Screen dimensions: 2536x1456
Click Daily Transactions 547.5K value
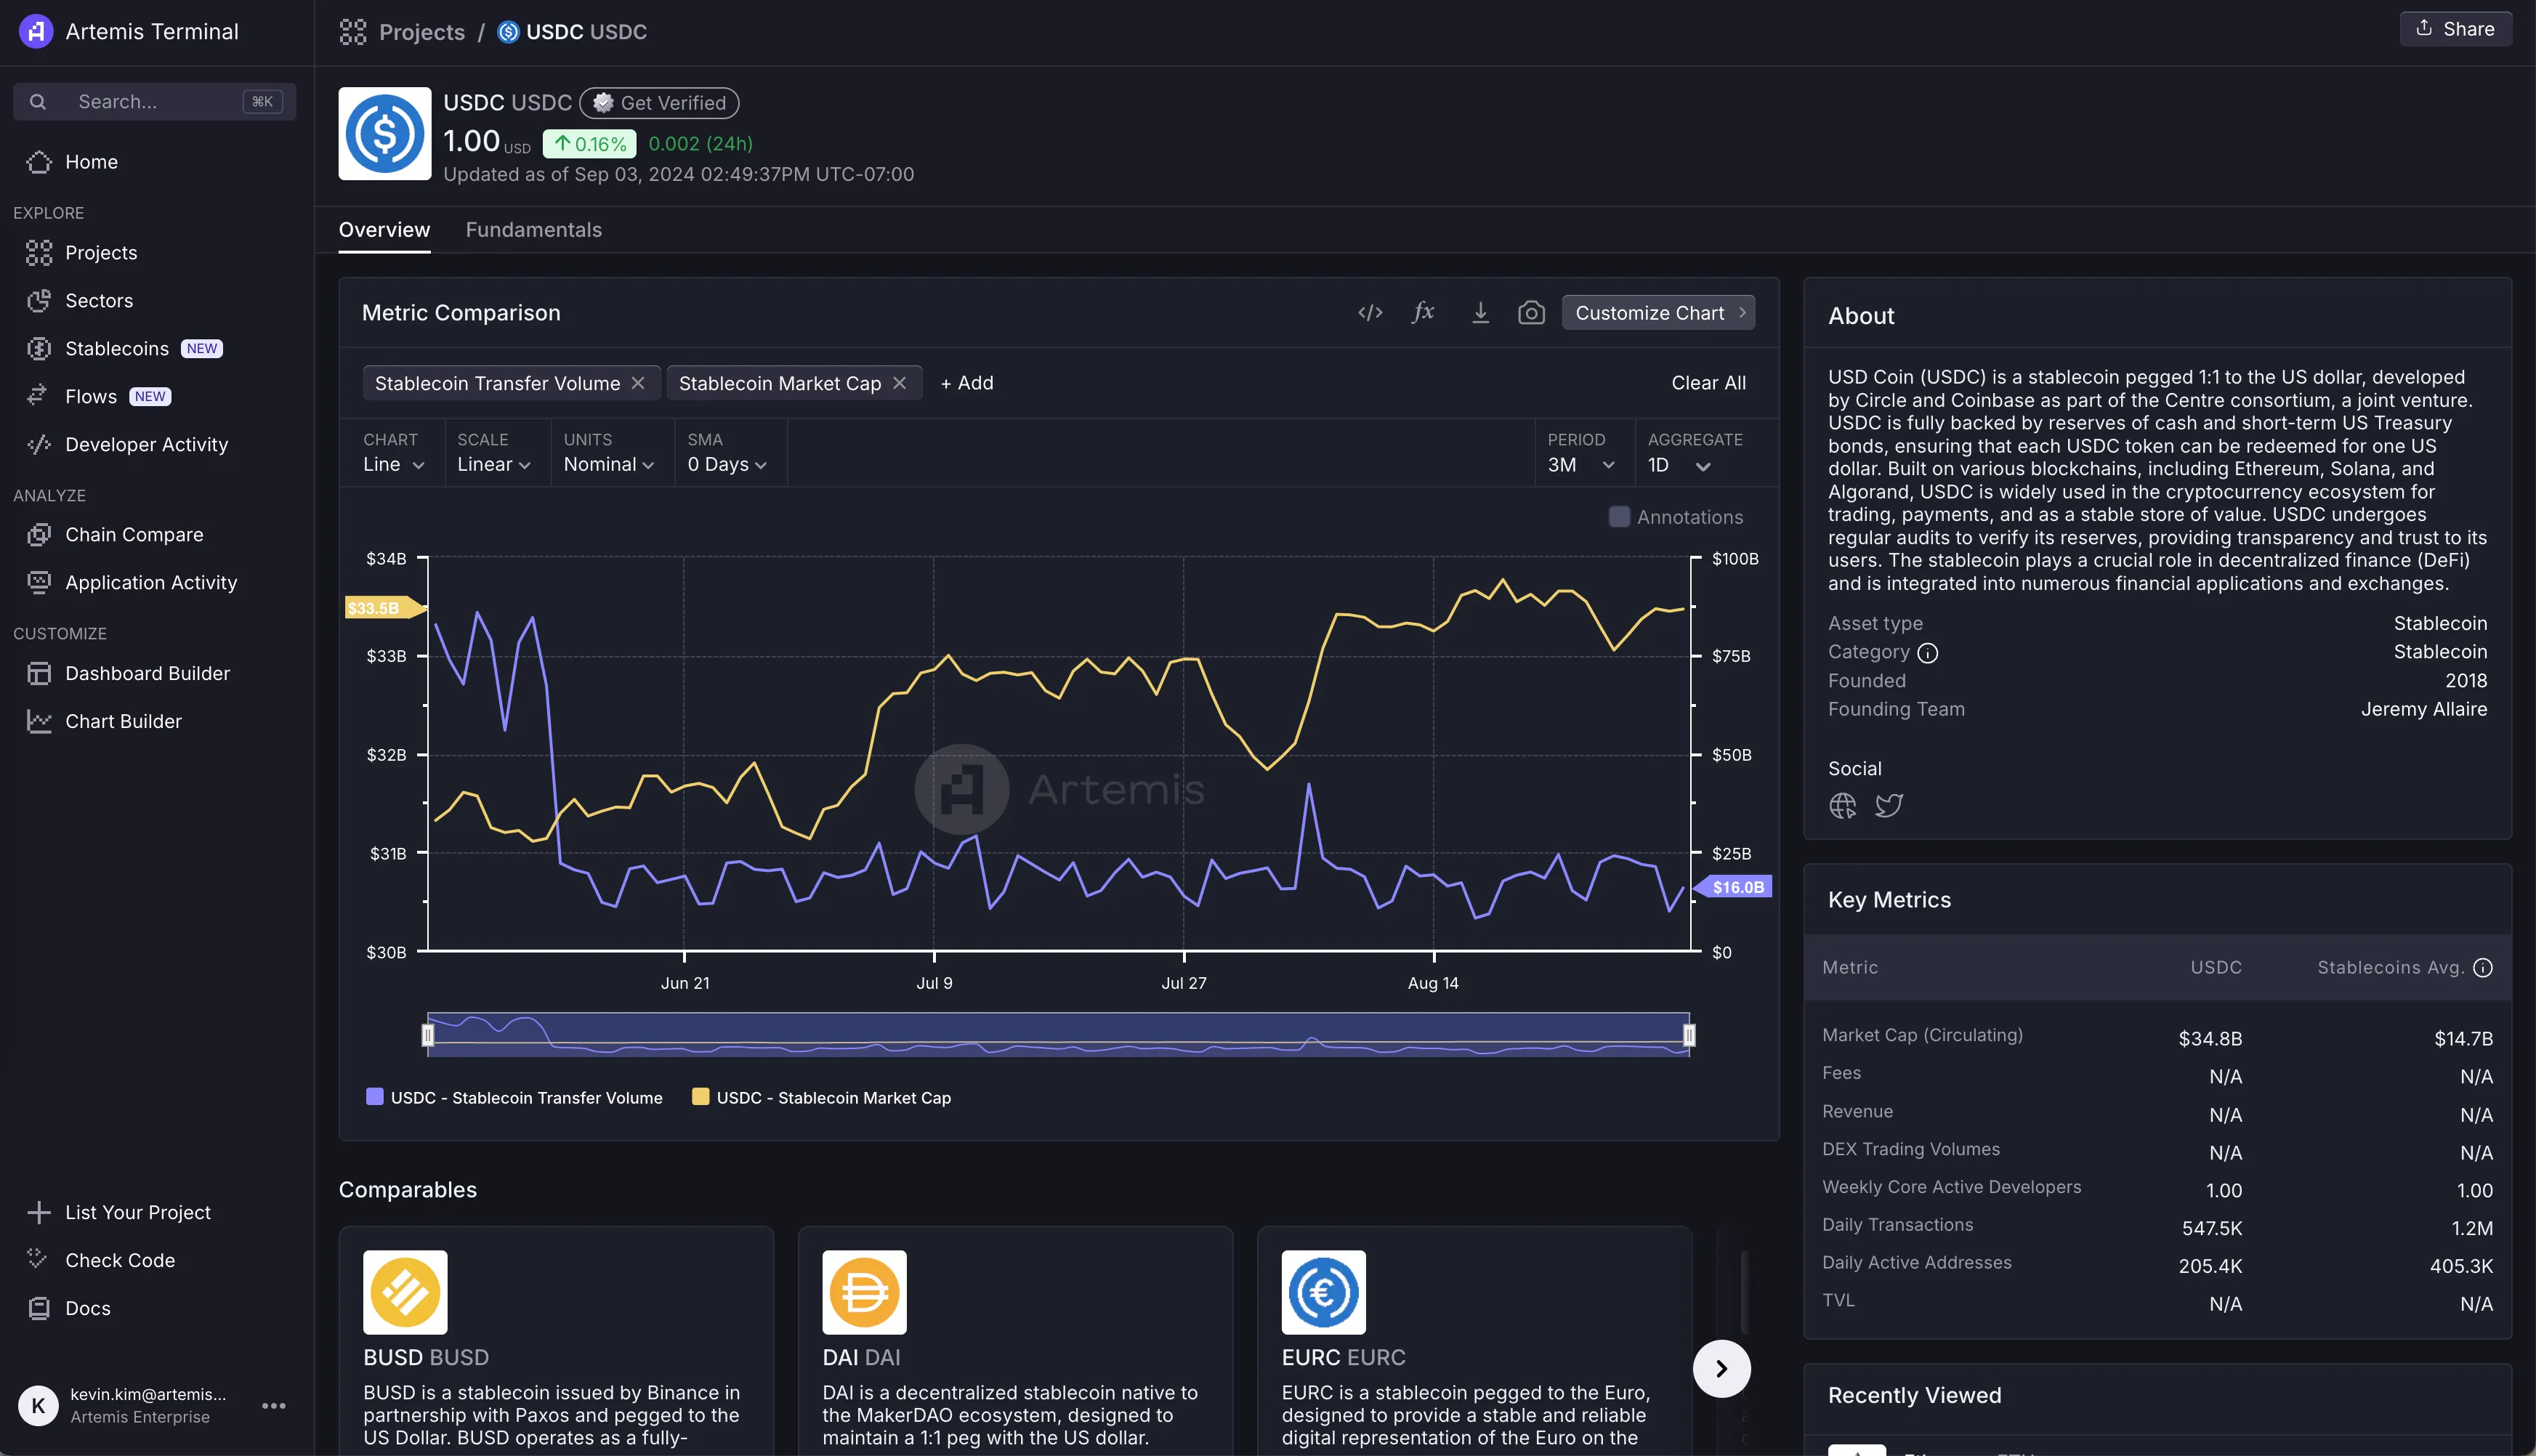(x=2211, y=1229)
